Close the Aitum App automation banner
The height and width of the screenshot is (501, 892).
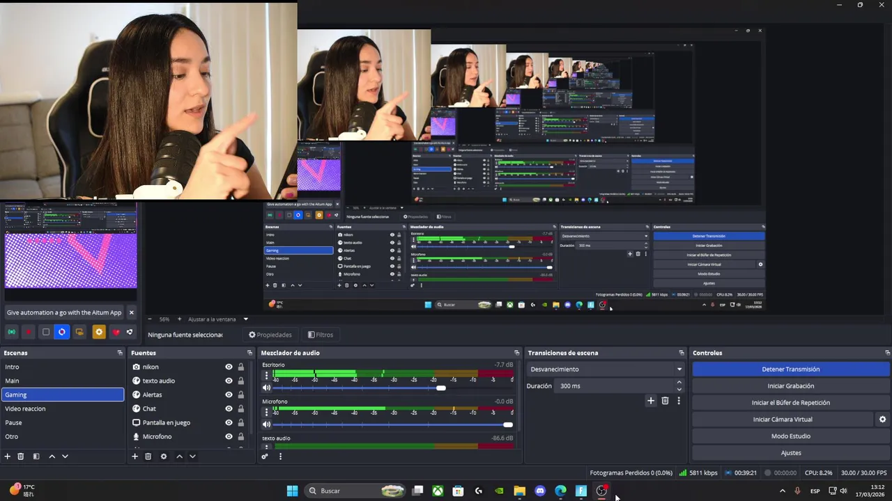point(131,312)
